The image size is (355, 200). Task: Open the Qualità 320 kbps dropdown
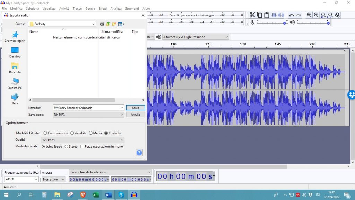(83, 140)
